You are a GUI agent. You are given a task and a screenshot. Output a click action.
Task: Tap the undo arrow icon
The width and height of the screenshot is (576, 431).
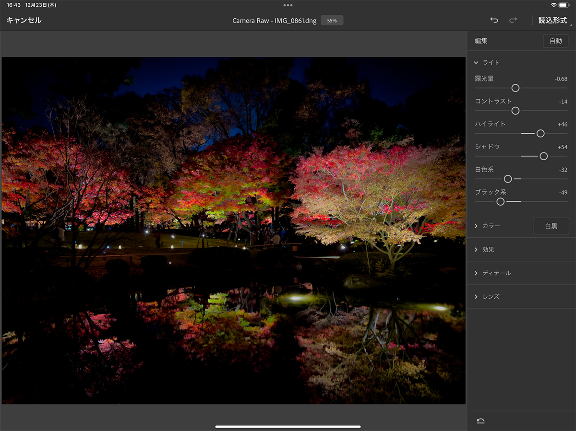coord(494,20)
